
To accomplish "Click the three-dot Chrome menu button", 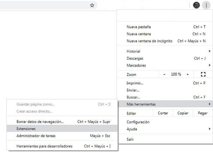I will (x=206, y=5).
